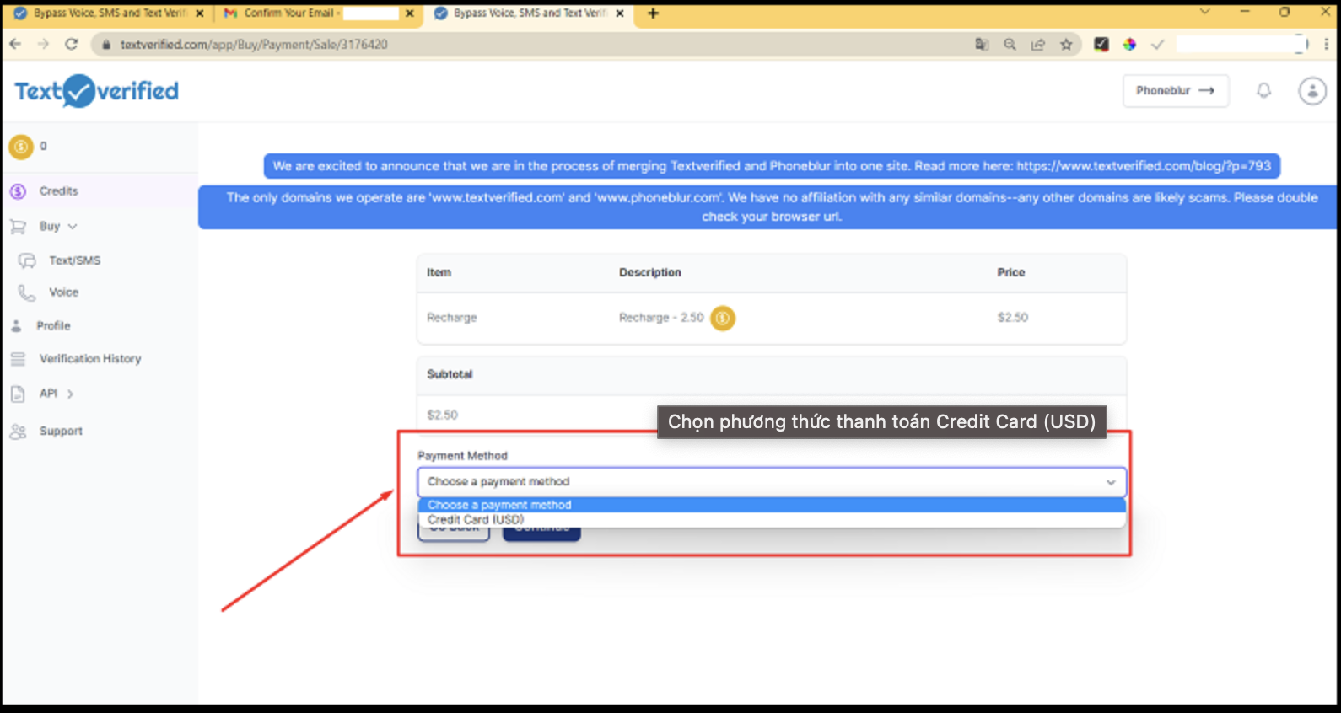Screen dimensions: 1341x713
Task: Click the translate page icon
Action: tap(982, 45)
